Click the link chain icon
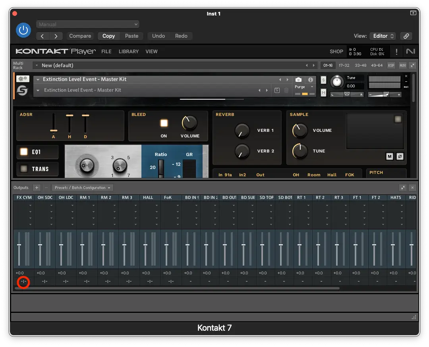Image resolution: width=429 pixels, height=347 pixels. coord(406,36)
